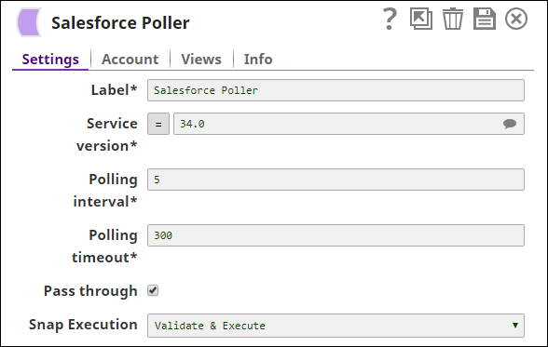The height and width of the screenshot is (347, 548).
Task: Focus the Polling interval field
Action: click(x=336, y=180)
